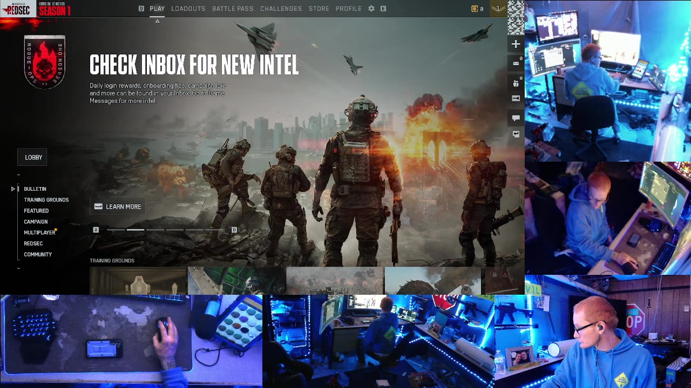Select the third carousel slide indicator
Viewport: 691px width, 388px height.
[155, 230]
